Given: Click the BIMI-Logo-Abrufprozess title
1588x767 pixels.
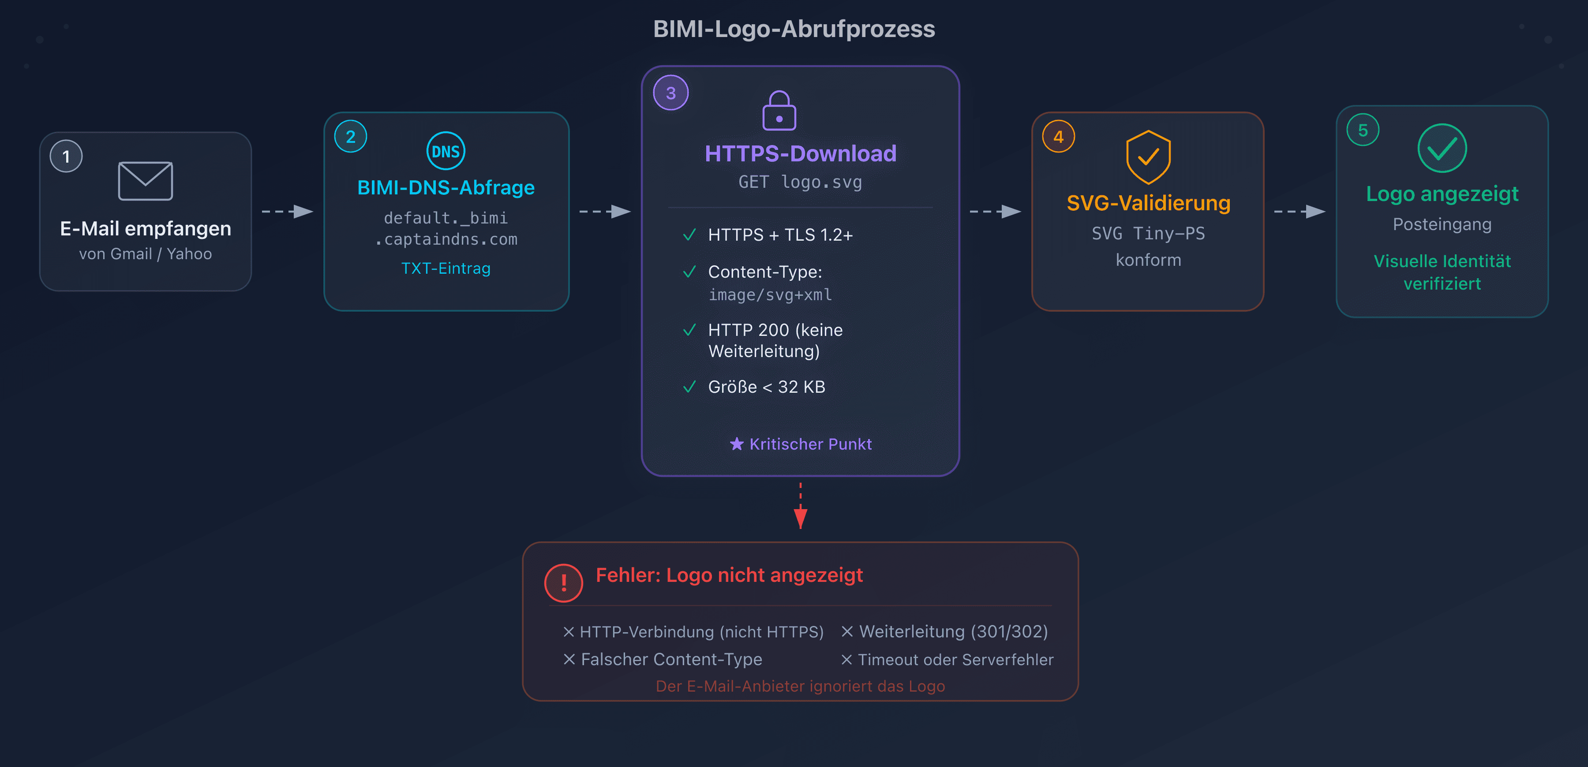Looking at the screenshot, I should tap(794, 29).
